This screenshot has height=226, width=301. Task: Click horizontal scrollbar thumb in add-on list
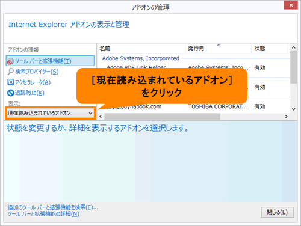tap(163, 117)
